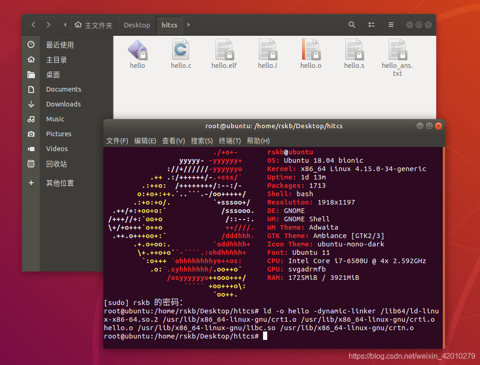Select the hello.s assembly file

(x=354, y=54)
